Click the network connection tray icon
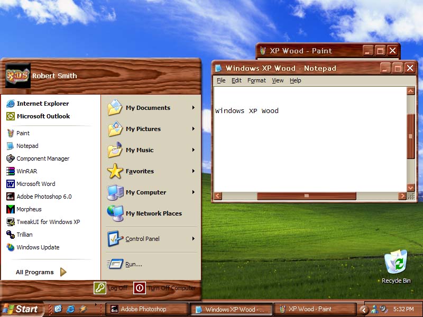This screenshot has width=423, height=317. click(374, 309)
